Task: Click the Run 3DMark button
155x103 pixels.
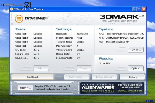Action: click(33, 77)
